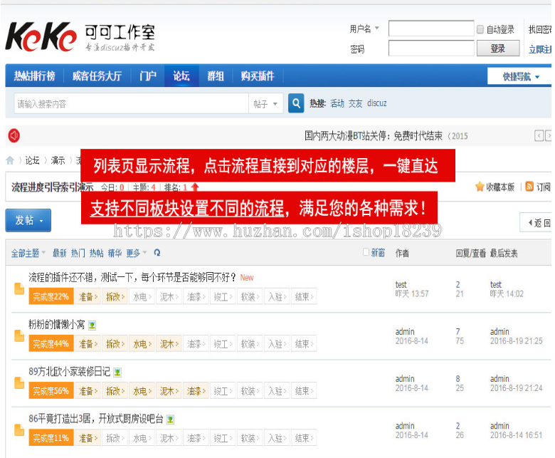Image resolution: width=555 pixels, height=458 pixels.
Task: Tick the 新窗 checkbox
Action: click(x=366, y=252)
